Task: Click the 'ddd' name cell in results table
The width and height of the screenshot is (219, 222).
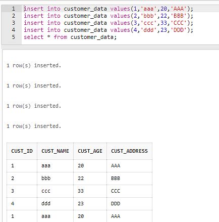Action: (x=55, y=204)
